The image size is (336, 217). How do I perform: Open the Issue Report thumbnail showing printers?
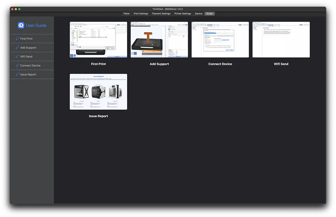(98, 92)
